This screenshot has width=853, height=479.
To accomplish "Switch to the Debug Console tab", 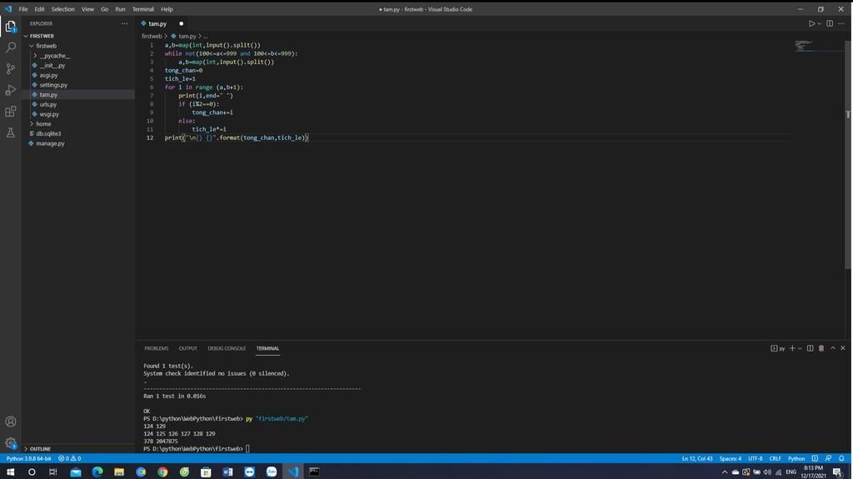I will [227, 348].
